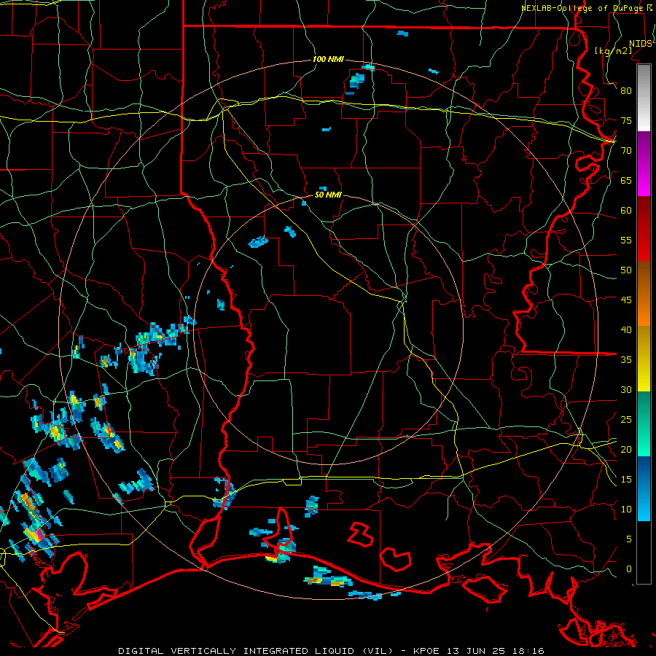The height and width of the screenshot is (656, 656).
Task: Pick the magenta-purple segment of the color bar
Action: point(644,163)
